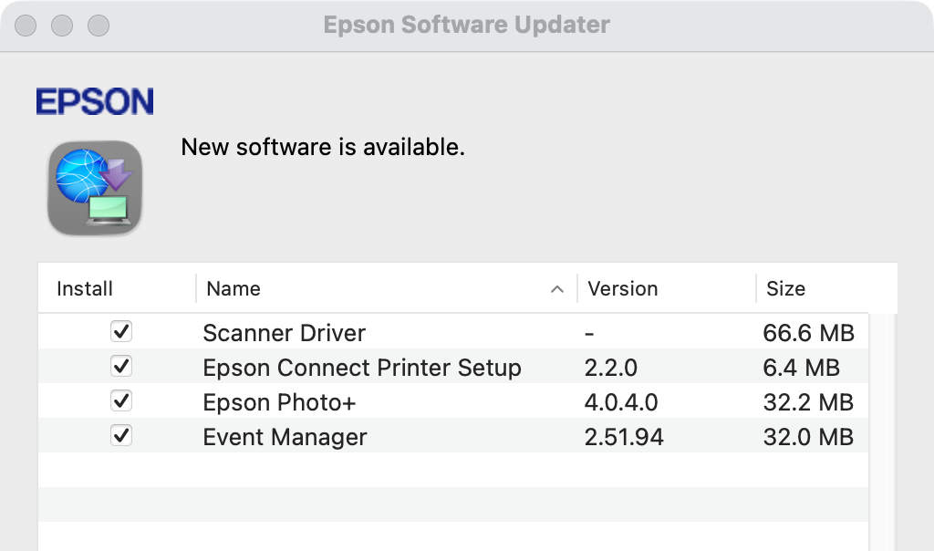Select the Event Manager list entry
Viewport: 934px width, 551px height.
pyautogui.click(x=283, y=437)
